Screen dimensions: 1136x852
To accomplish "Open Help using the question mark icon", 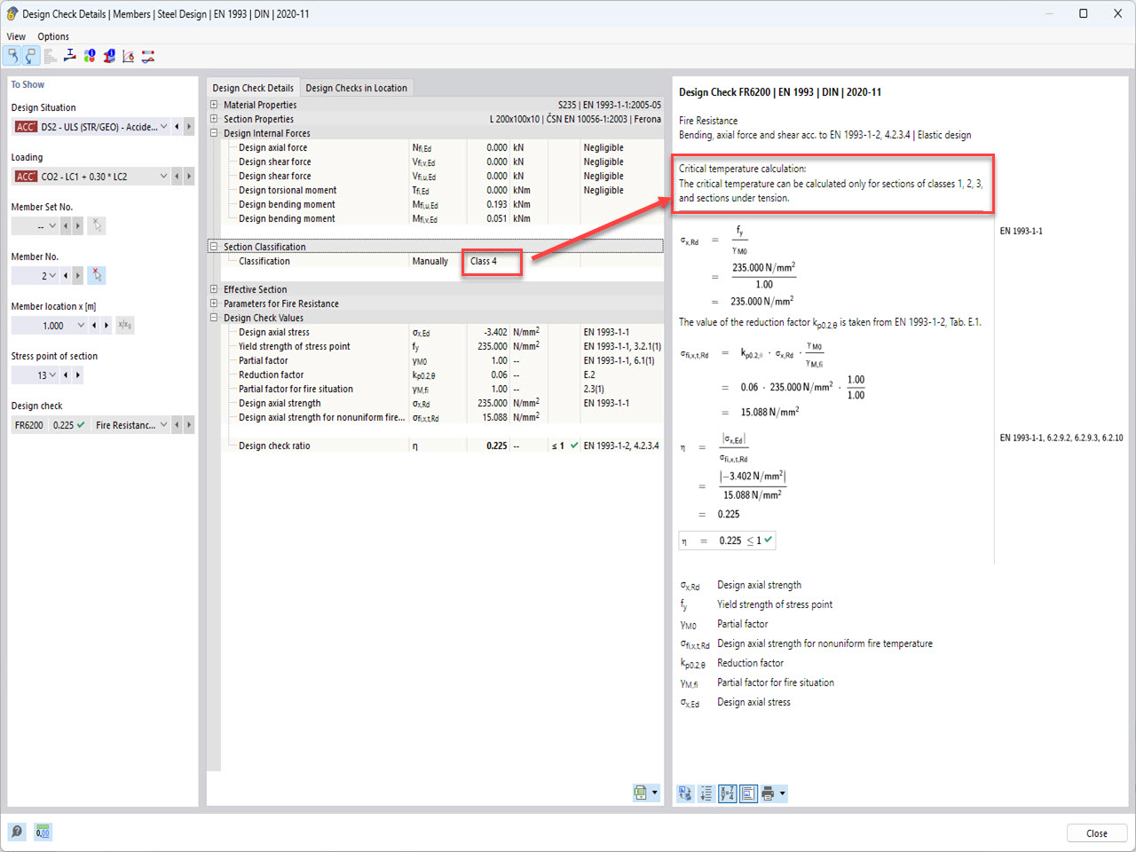I will point(15,832).
